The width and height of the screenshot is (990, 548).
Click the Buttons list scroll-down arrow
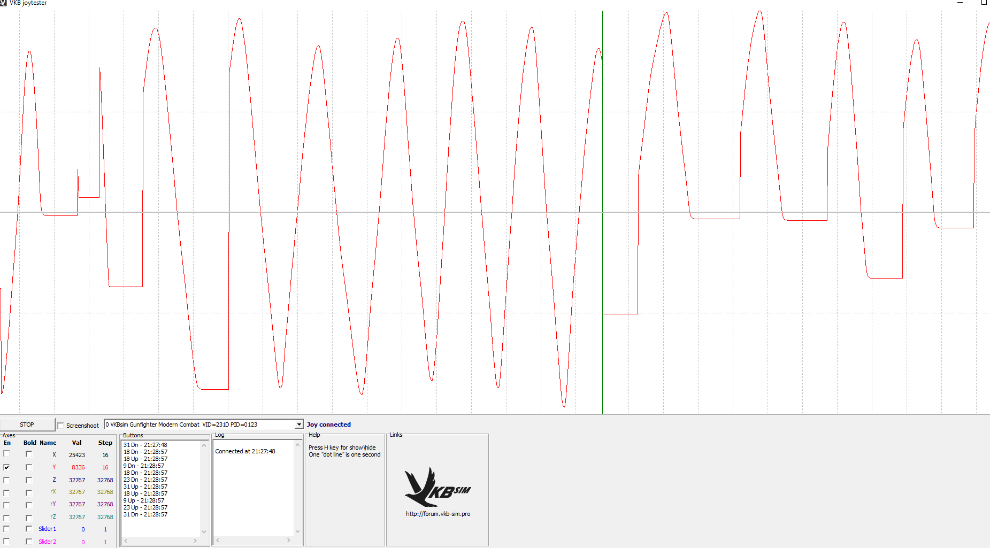point(204,531)
